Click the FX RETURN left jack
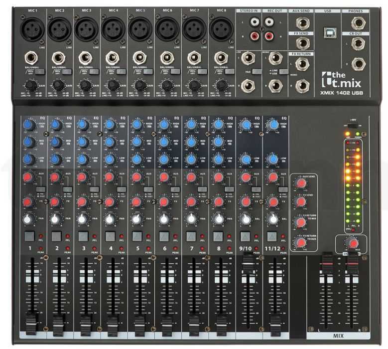The width and height of the screenshot is (388, 349). 302,64
